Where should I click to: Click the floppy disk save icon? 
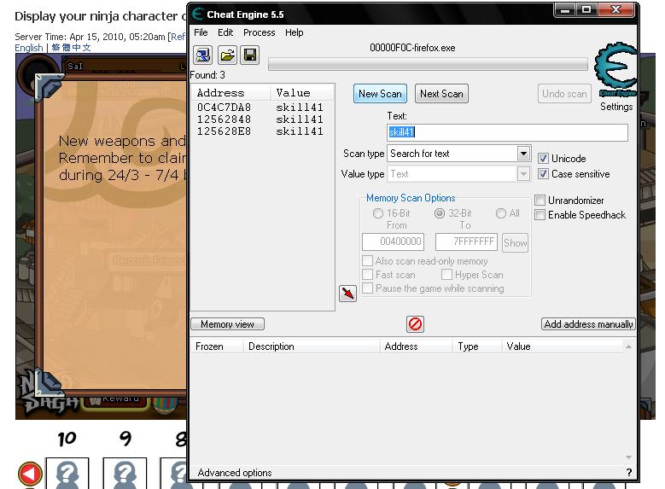click(250, 55)
